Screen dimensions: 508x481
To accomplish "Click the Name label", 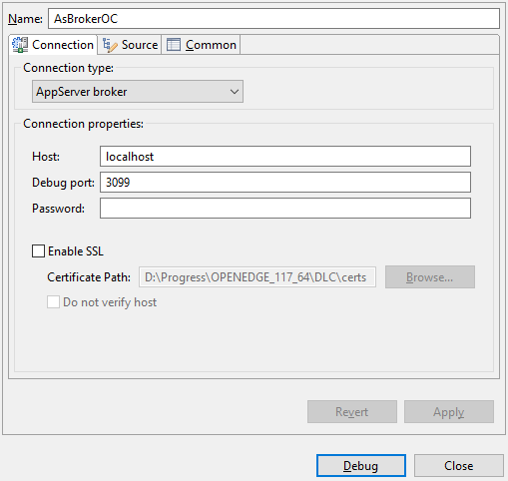I will [x=25, y=19].
